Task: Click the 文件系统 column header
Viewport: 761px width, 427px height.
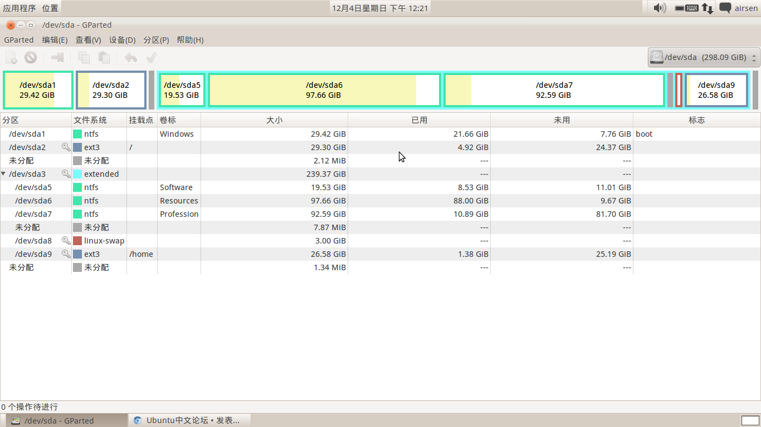Action: [99, 120]
